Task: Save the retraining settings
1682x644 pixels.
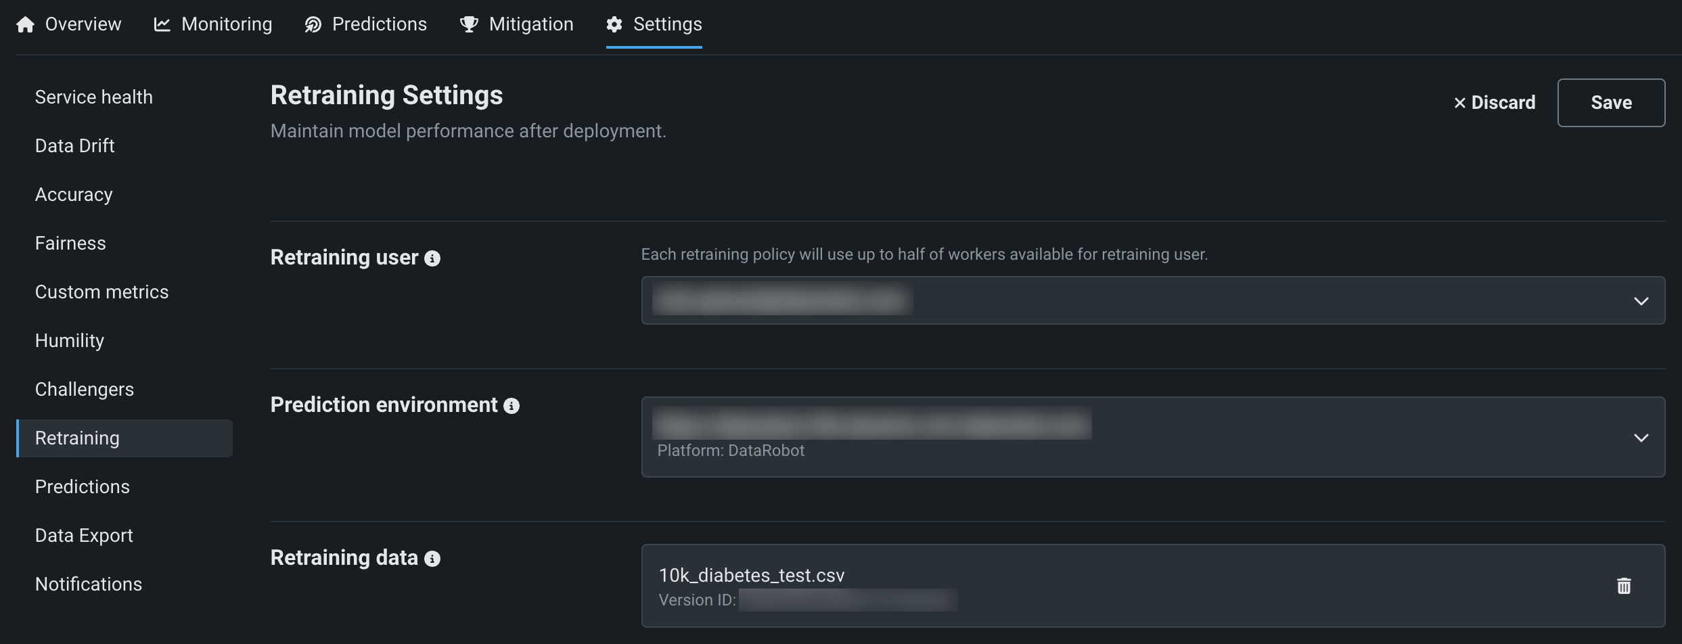Action: click(x=1611, y=103)
